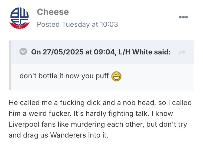Collapse the quote using the chevron toggle
The width and height of the screenshot is (203, 150).
click(24, 52)
